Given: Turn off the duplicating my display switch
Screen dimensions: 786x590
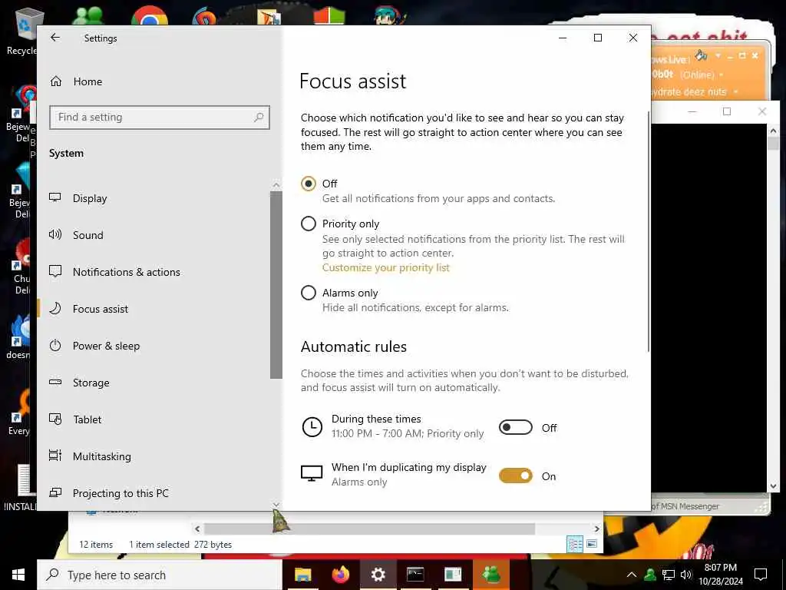Looking at the screenshot, I should (515, 476).
